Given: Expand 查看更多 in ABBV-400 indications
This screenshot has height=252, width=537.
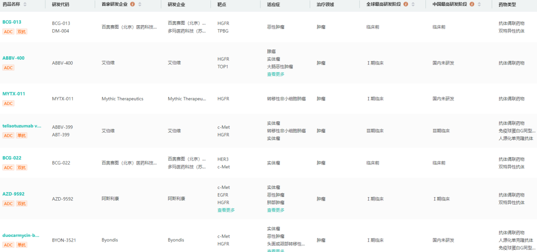Looking at the screenshot, I should (276, 74).
